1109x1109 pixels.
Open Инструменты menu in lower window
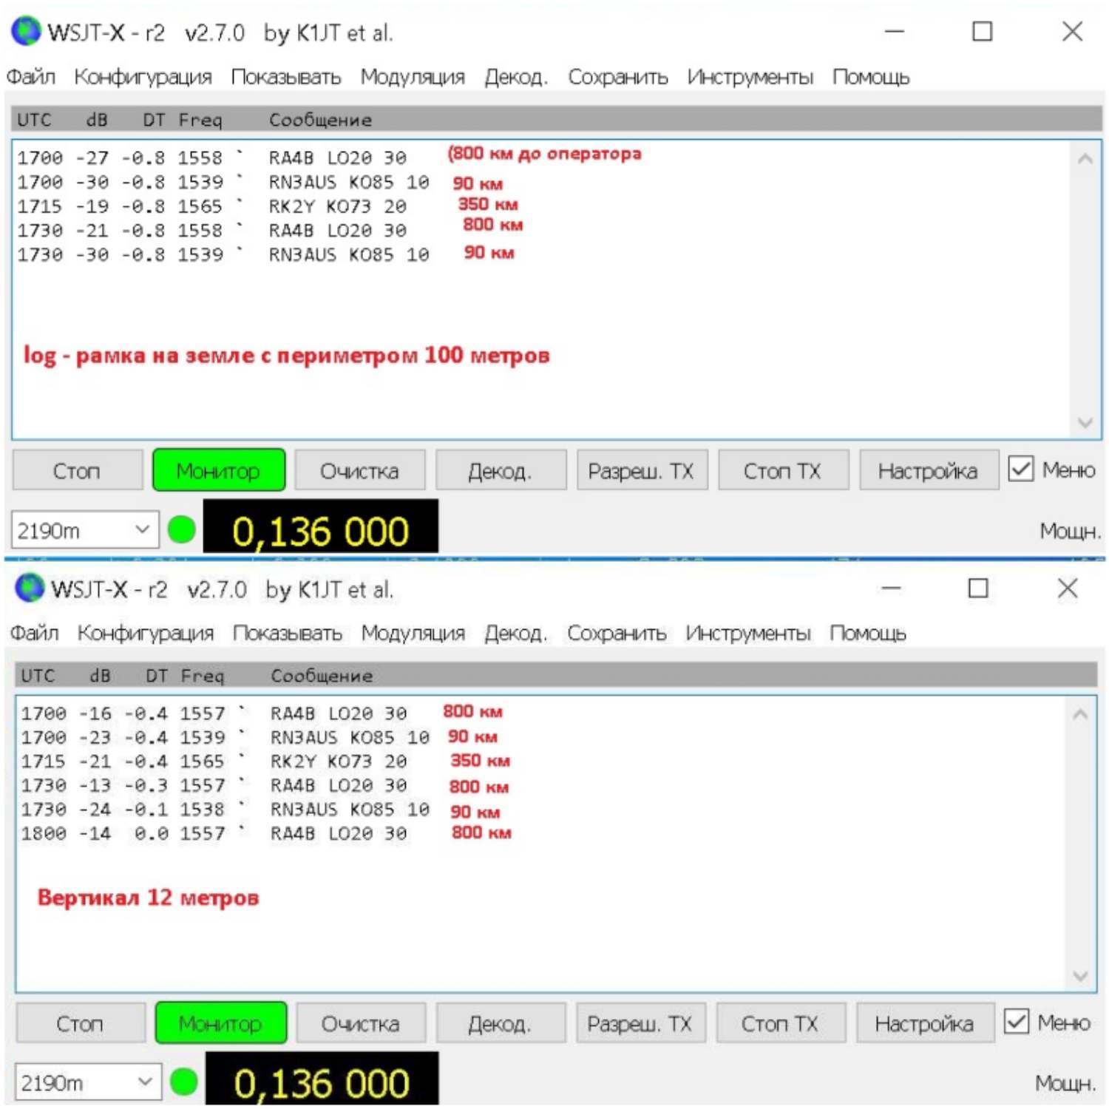747,633
